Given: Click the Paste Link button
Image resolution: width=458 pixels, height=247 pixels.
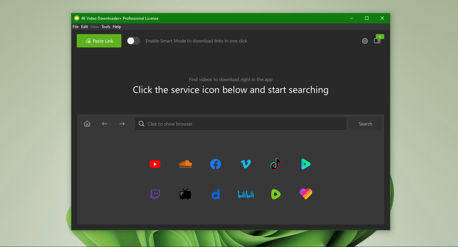Looking at the screenshot, I should pyautogui.click(x=99, y=41).
